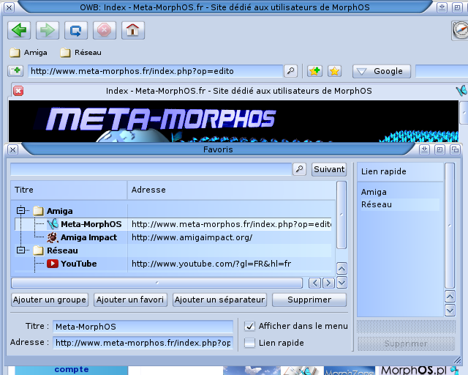Select the Amiga folder in favorites tree

(59, 211)
